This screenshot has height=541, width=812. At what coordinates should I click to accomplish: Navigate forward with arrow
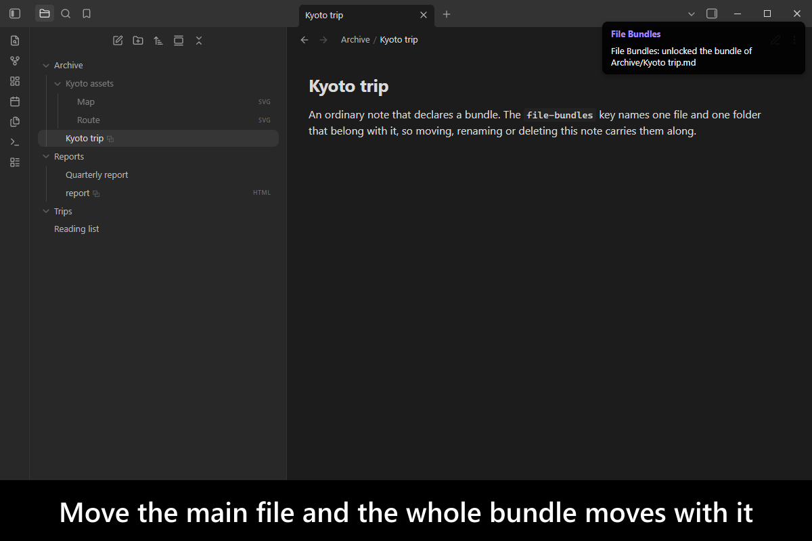(323, 40)
